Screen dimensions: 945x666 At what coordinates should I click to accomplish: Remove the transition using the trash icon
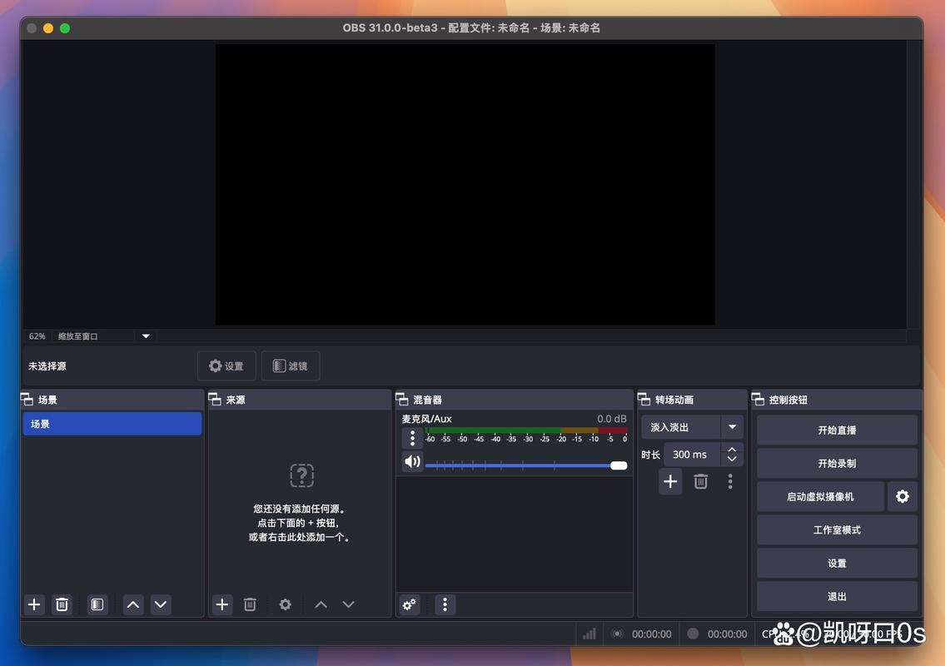click(700, 481)
